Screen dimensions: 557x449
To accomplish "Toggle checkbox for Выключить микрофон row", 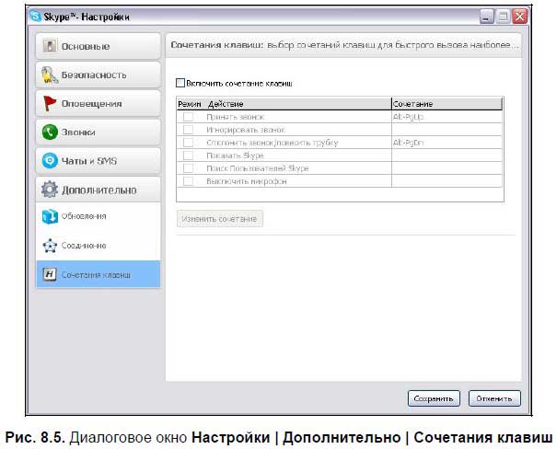I will click(188, 181).
